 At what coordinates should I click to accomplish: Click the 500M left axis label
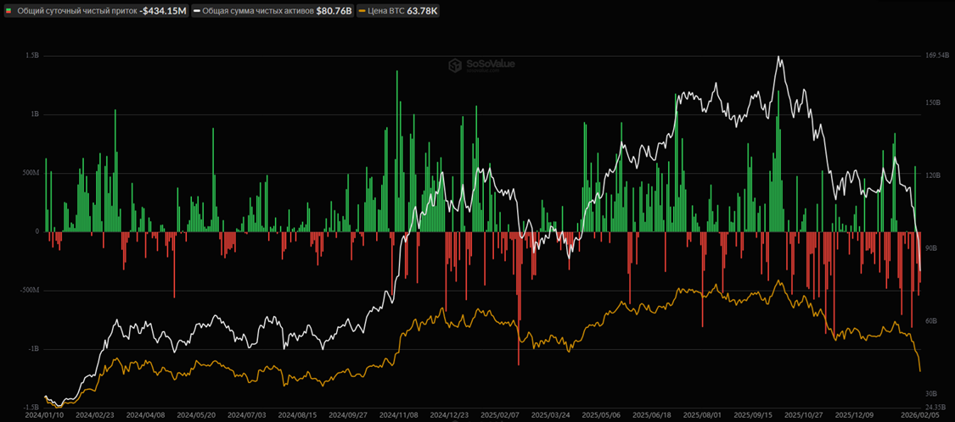[31, 172]
